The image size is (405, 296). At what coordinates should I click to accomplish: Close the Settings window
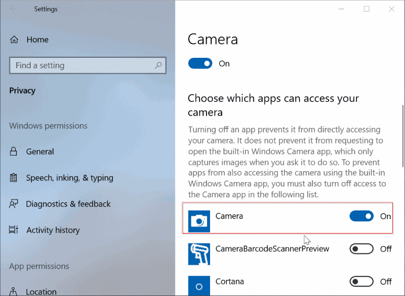(392, 9)
